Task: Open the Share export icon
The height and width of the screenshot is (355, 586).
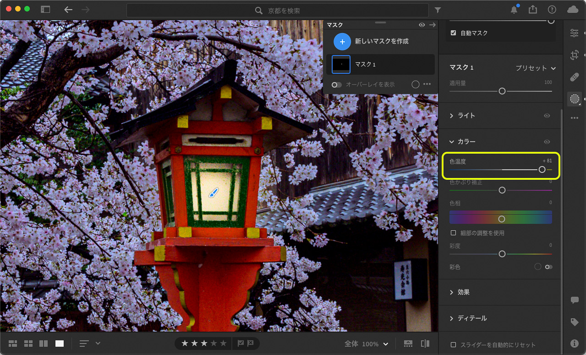Action: tap(532, 10)
